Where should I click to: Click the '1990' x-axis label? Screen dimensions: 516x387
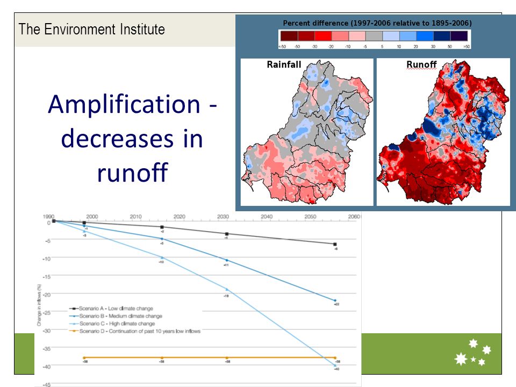(49, 217)
